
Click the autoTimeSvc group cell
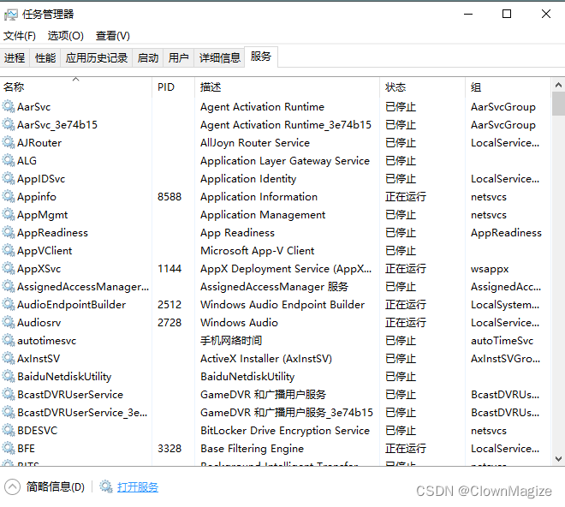click(502, 341)
